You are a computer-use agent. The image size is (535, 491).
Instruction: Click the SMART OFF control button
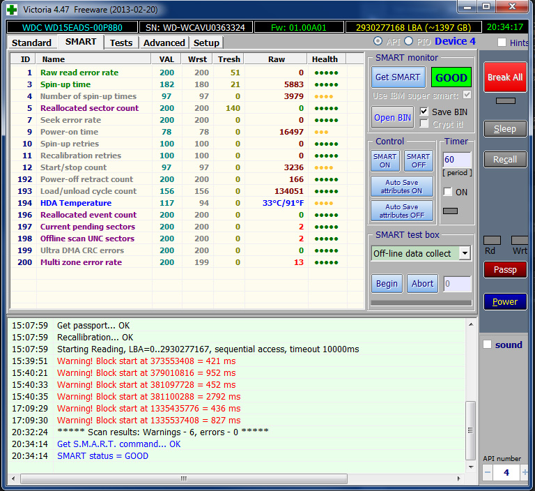[x=418, y=161]
